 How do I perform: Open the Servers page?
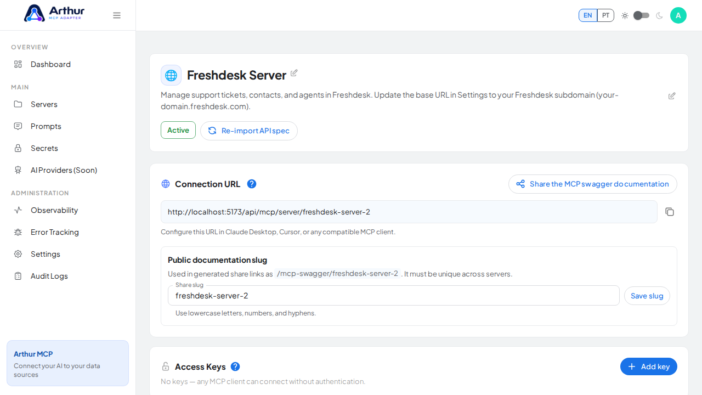(x=67, y=104)
